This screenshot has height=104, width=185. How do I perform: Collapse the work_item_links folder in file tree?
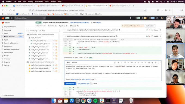35,38
